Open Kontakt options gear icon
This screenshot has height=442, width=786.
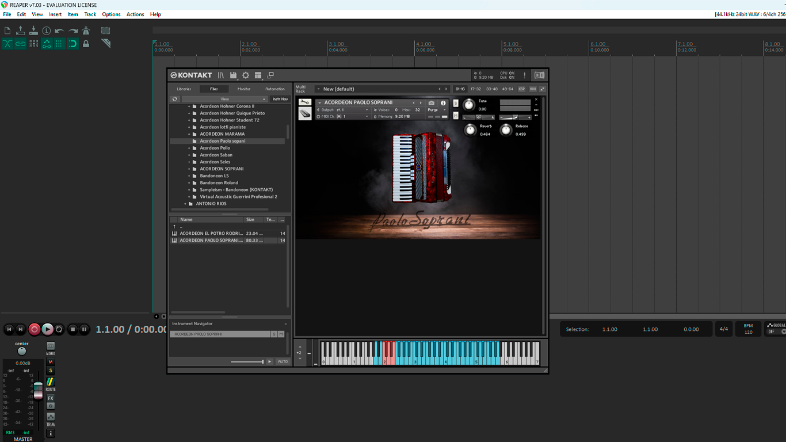[246, 75]
